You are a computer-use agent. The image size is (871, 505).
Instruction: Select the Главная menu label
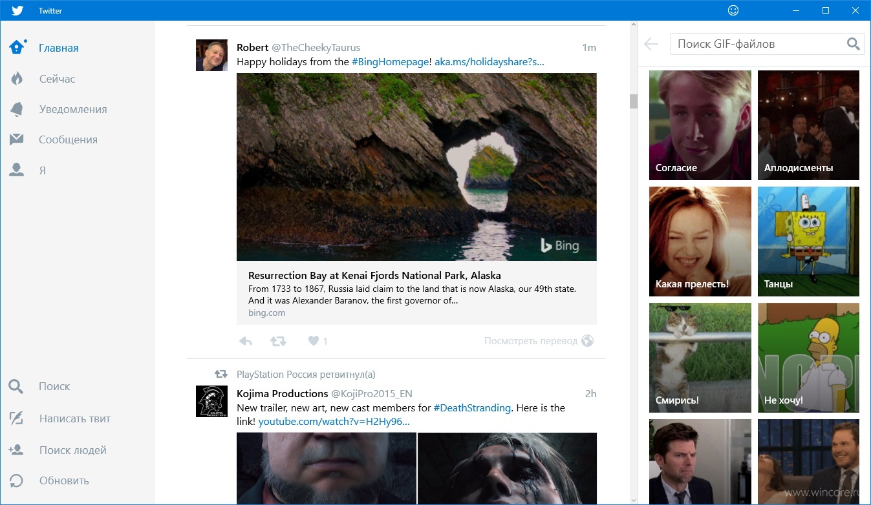pos(58,48)
